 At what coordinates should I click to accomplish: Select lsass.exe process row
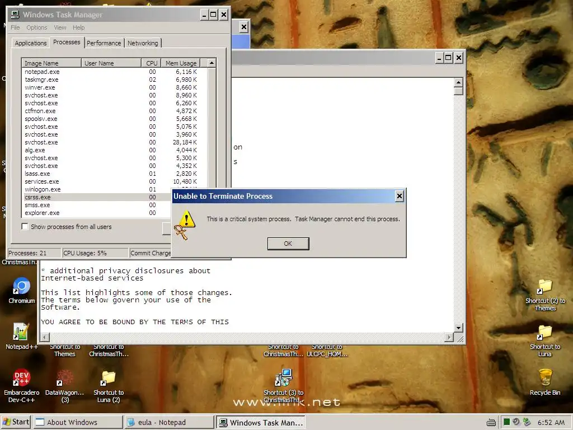(114, 174)
